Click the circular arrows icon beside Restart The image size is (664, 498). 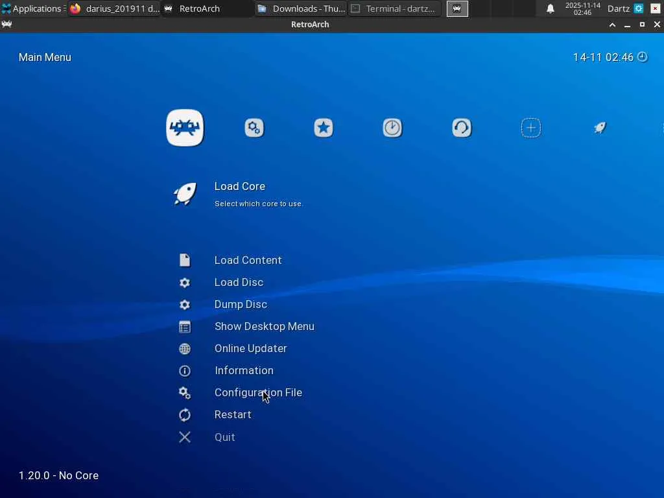[185, 414]
